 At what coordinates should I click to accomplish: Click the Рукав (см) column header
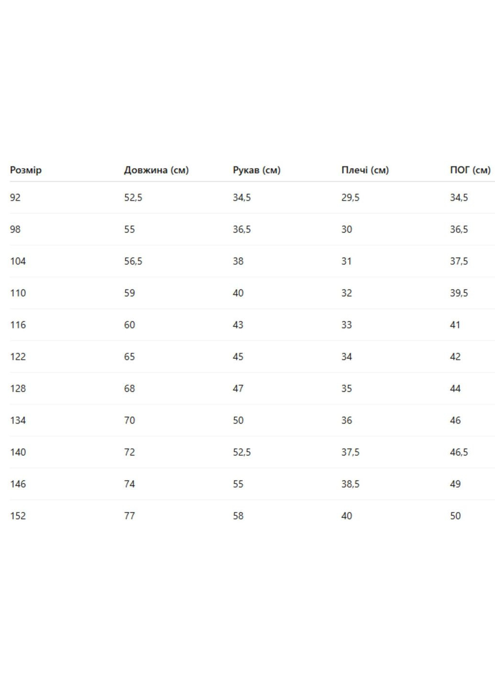(256, 170)
